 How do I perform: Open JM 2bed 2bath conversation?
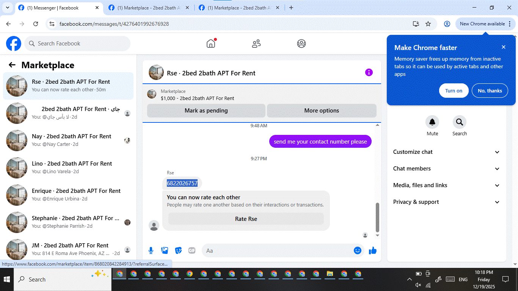pos(68,250)
